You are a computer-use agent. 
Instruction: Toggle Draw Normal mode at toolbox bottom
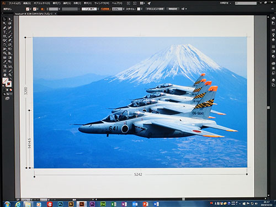[4, 94]
